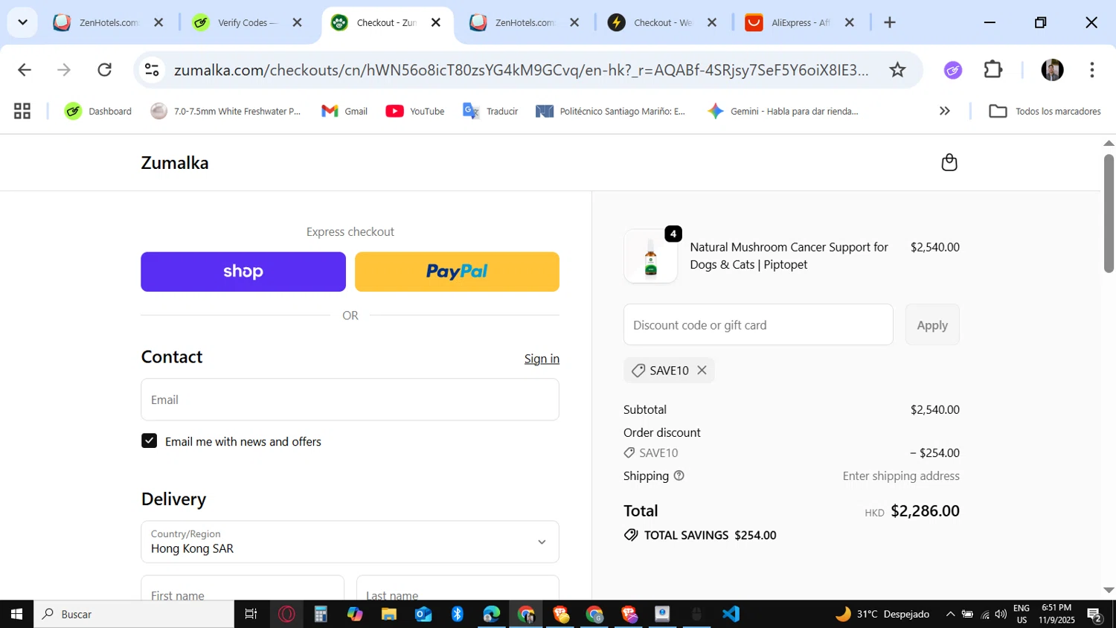
Task: Show the shipping info help icon
Action: [679, 475]
